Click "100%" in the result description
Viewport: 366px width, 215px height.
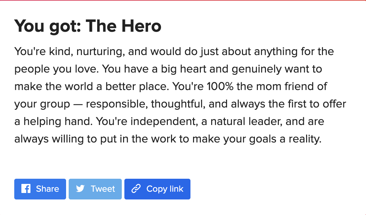pos(220,86)
